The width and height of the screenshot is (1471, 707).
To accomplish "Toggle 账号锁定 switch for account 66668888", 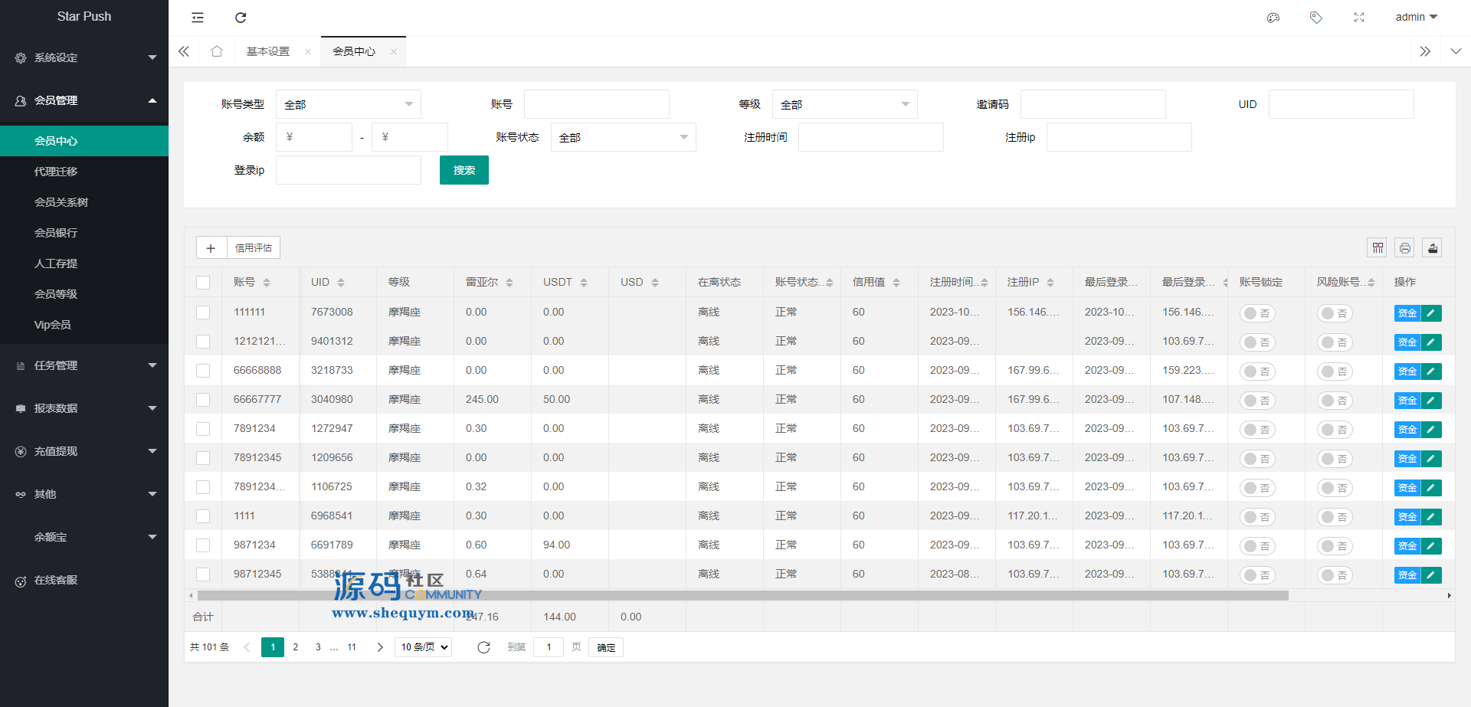I will pyautogui.click(x=1257, y=372).
